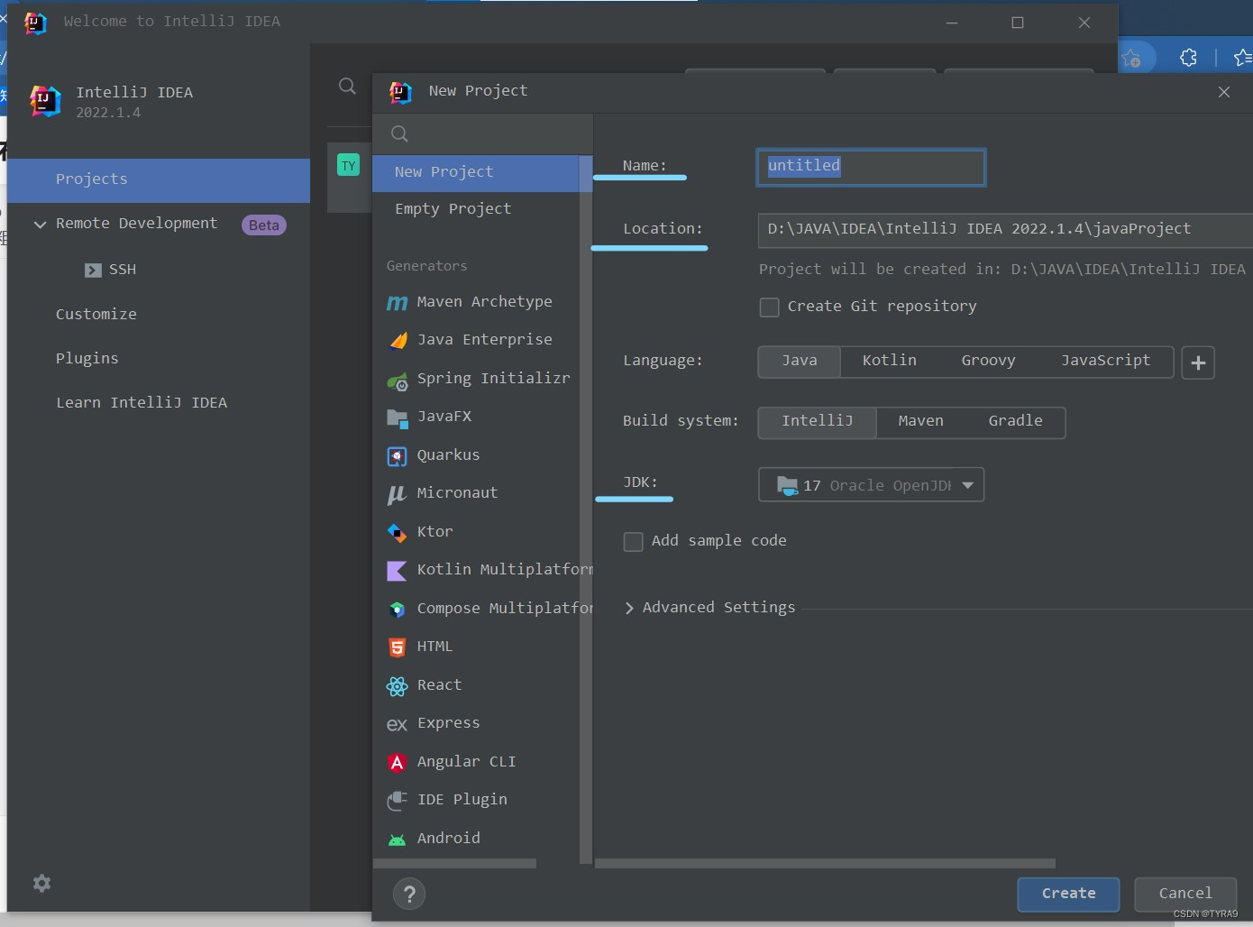Viewport: 1253px width, 927px height.
Task: Select Kotlin as the language
Action: [x=889, y=362]
